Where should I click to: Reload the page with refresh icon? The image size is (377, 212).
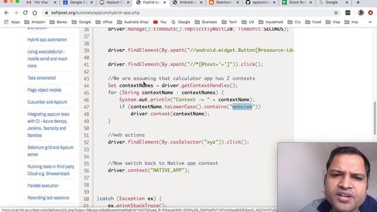(x=25, y=13)
